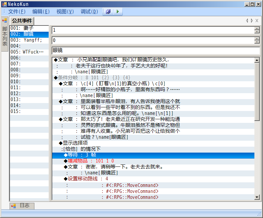This screenshot has width=263, height=218.
Task: Close the 公共事件 document tab
Action: [x=257, y=20]
